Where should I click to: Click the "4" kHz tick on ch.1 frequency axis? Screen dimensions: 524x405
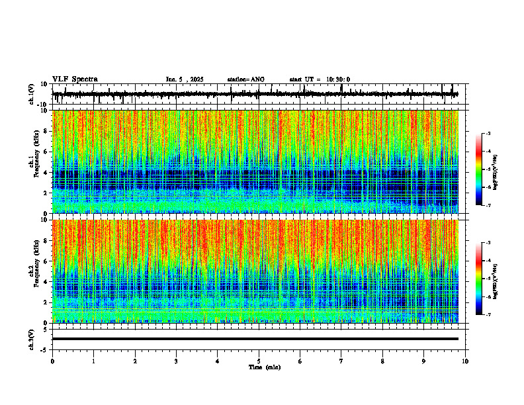coord(46,173)
